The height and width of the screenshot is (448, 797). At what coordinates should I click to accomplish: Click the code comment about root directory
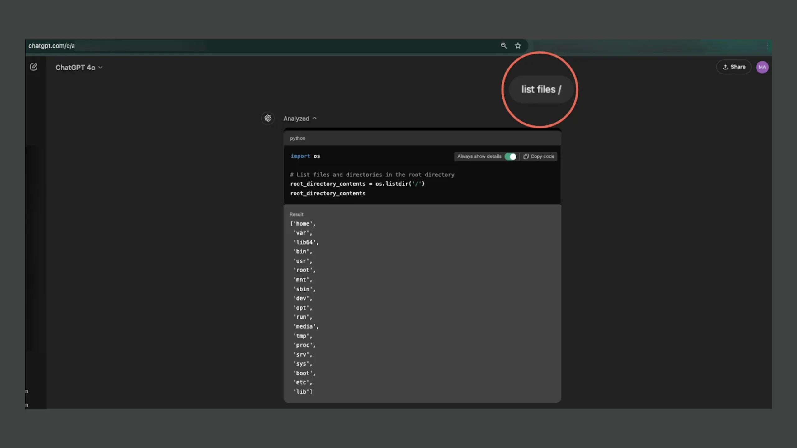pyautogui.click(x=372, y=175)
